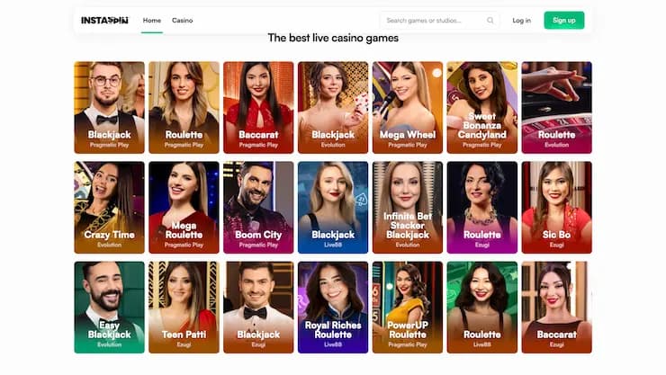Click the green Sign up button
Screen dimensions: 666x375
[564, 21]
